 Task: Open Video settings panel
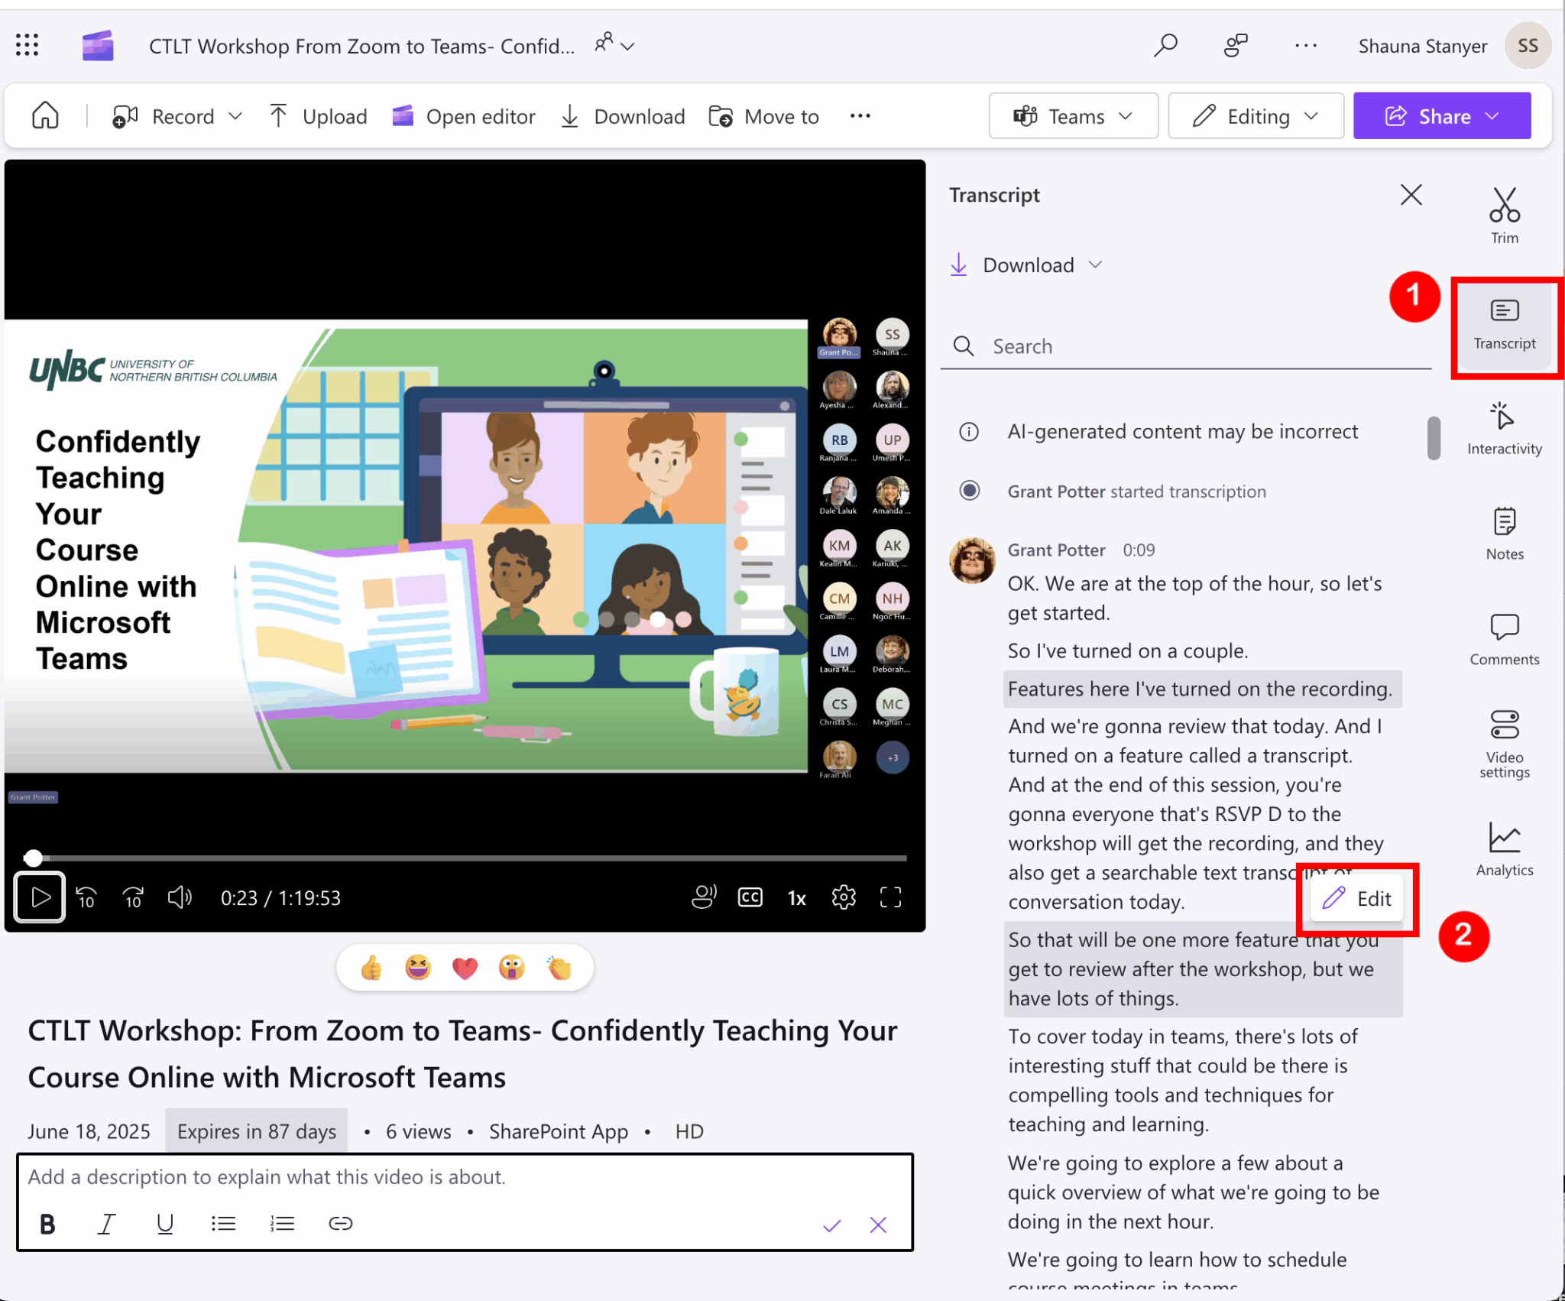1504,743
